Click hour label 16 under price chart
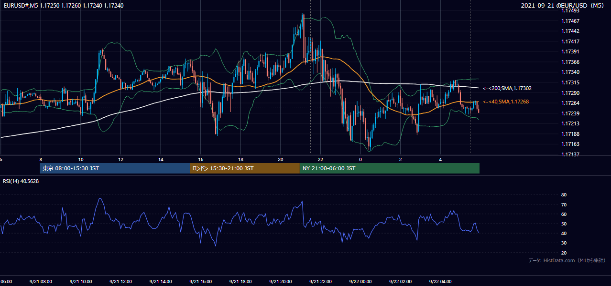611x286 pixels. pos(201,160)
